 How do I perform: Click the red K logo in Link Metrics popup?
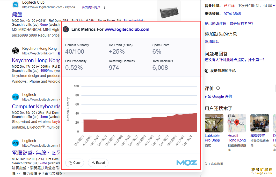pyautogui.click(x=66, y=29)
